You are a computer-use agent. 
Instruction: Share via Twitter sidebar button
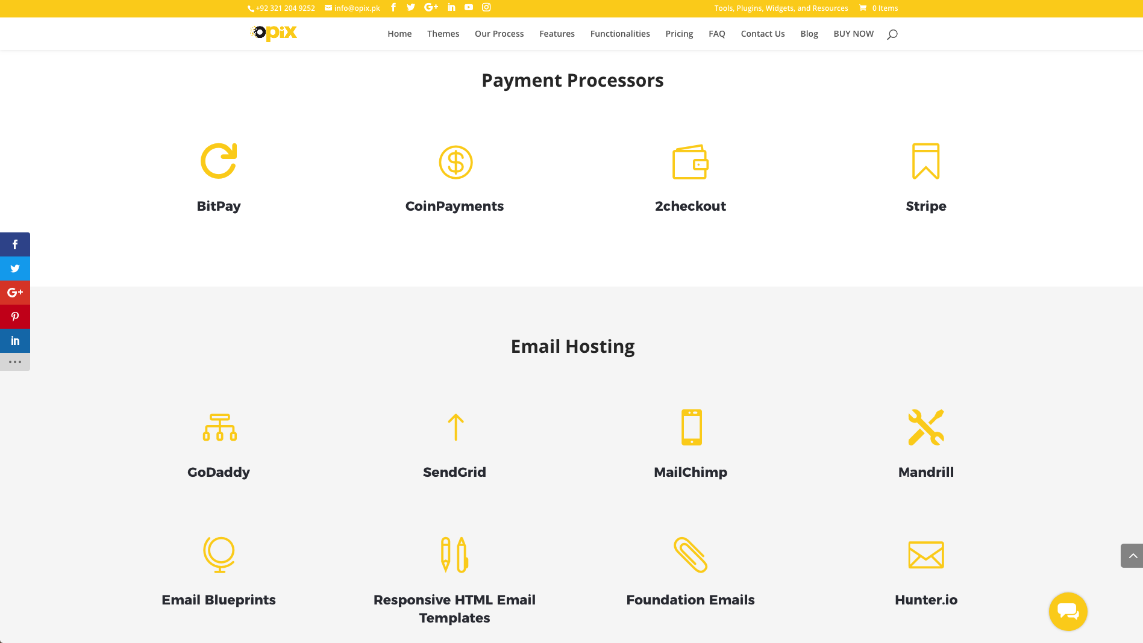pos(15,269)
